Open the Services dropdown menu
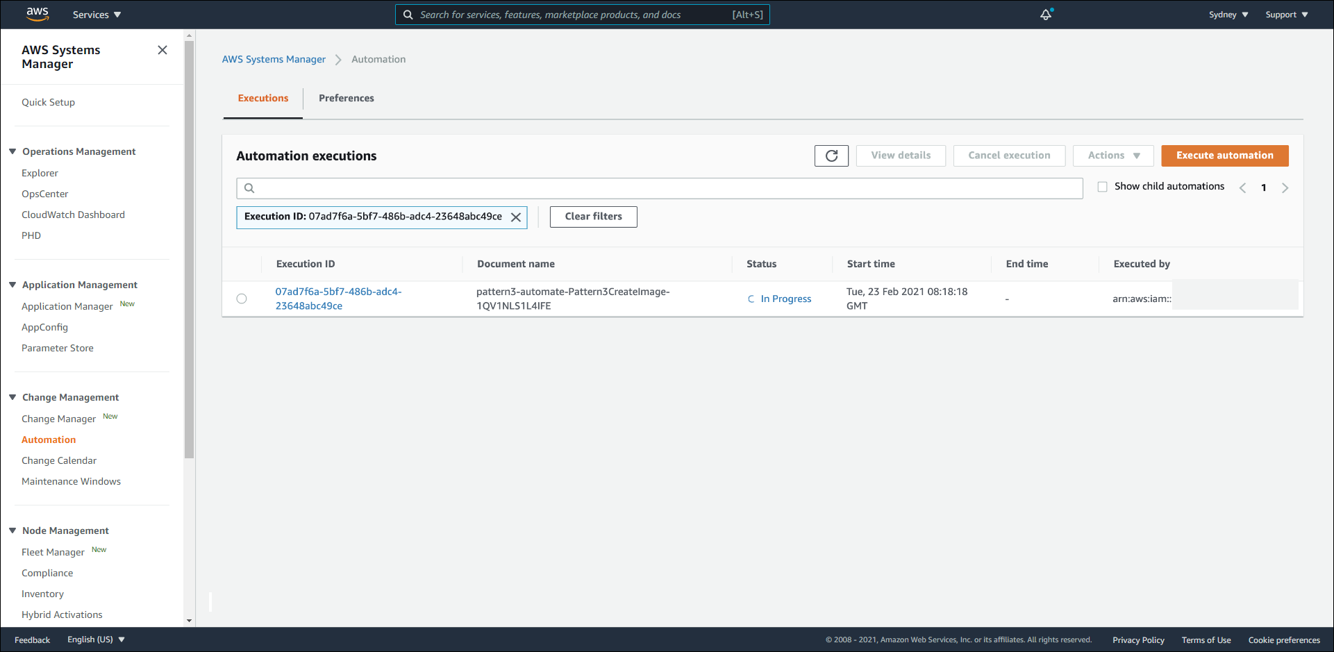Viewport: 1334px width, 652px height. click(97, 15)
